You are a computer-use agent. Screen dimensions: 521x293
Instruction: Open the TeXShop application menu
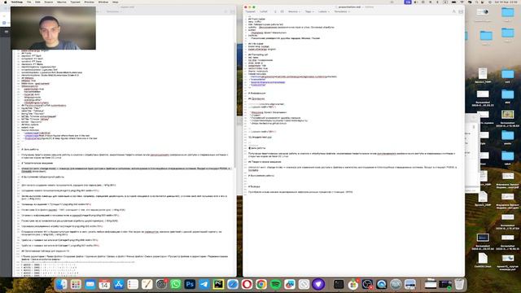tap(17, 2)
